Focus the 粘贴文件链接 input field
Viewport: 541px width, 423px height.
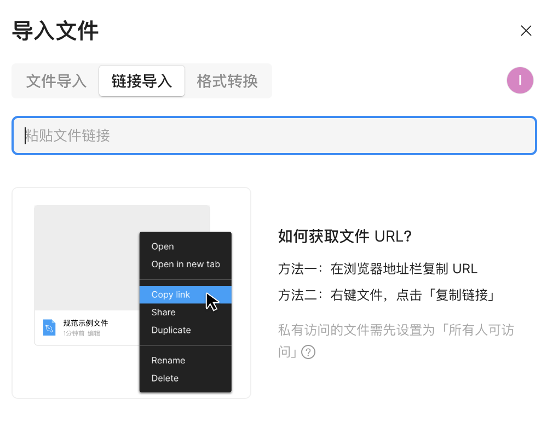point(274,136)
